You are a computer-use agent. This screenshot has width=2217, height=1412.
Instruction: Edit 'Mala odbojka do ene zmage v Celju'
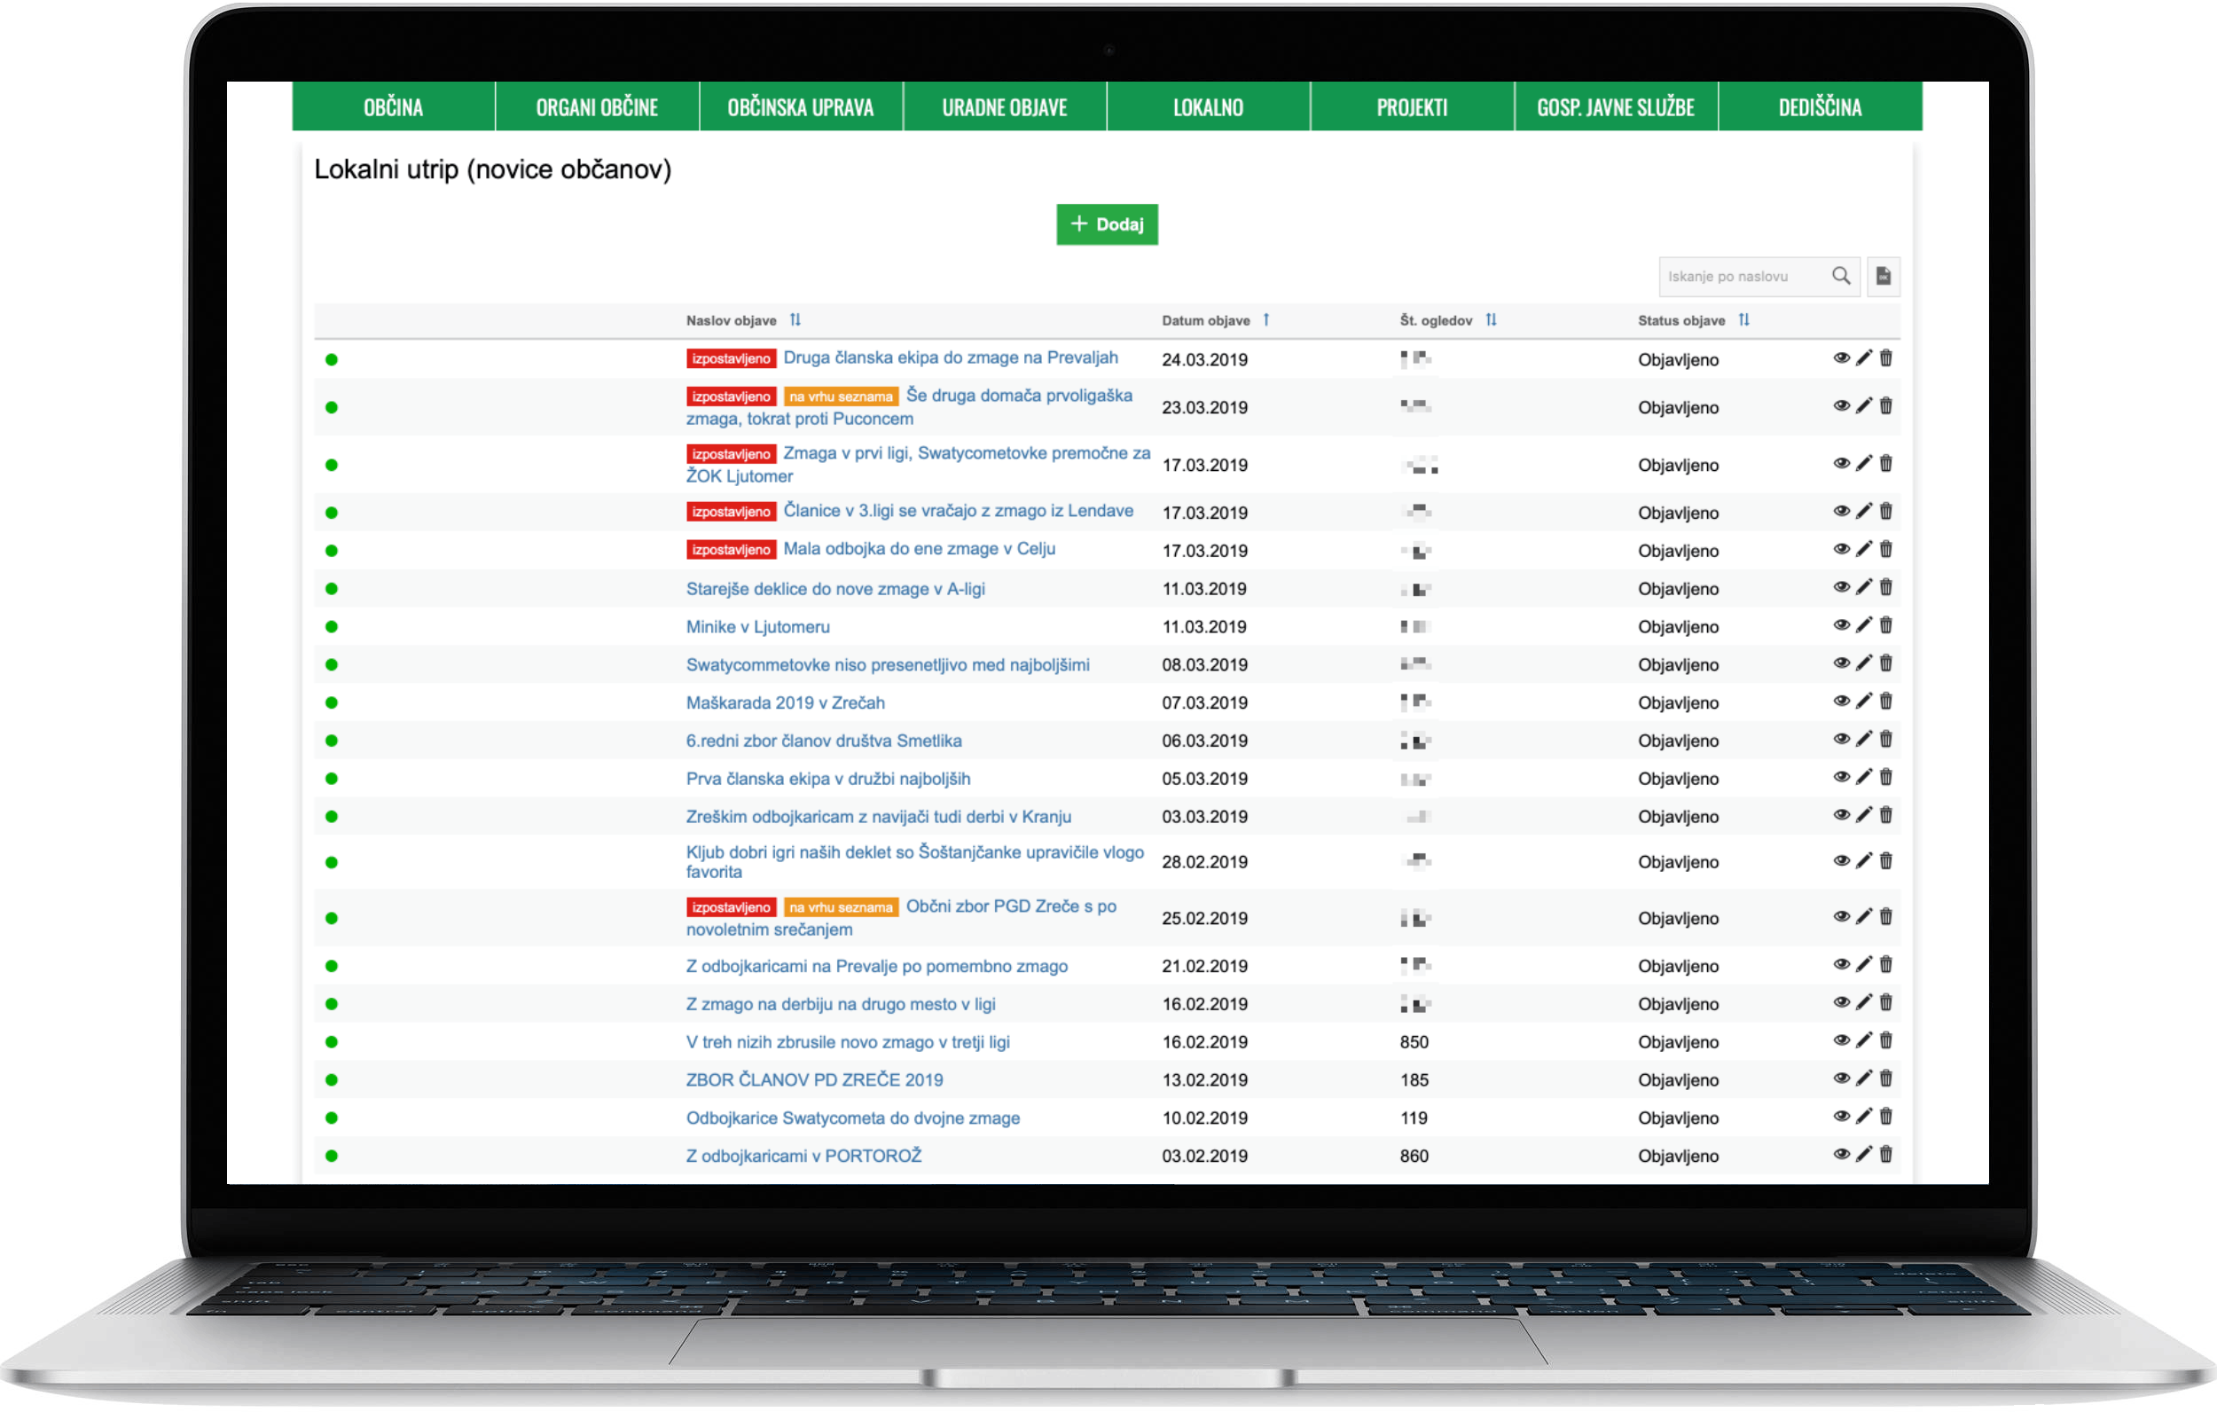coord(1863,550)
